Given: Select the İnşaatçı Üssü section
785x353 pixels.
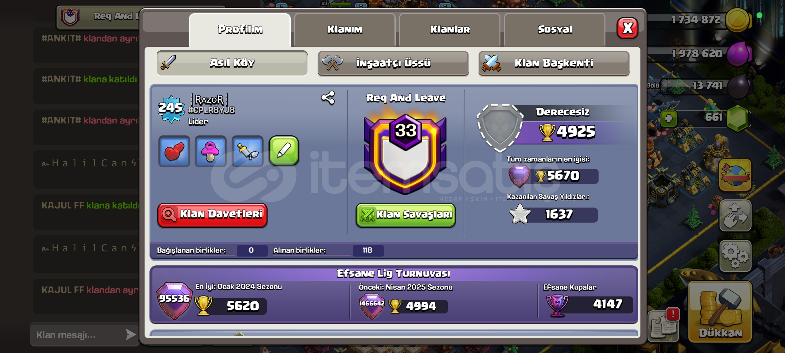Looking at the screenshot, I should 393,63.
